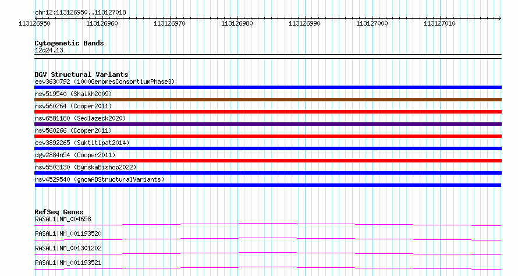518x276 pixels.
Task: Click magenta line of RASAL1|NM_001301202
Action: coord(268,253)
